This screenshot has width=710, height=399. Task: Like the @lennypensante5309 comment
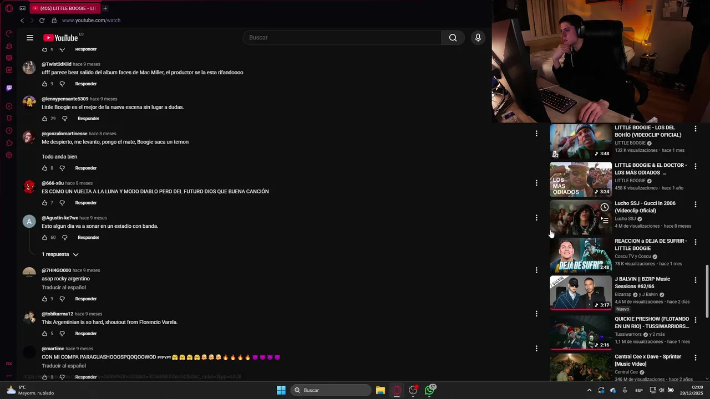pos(44,119)
